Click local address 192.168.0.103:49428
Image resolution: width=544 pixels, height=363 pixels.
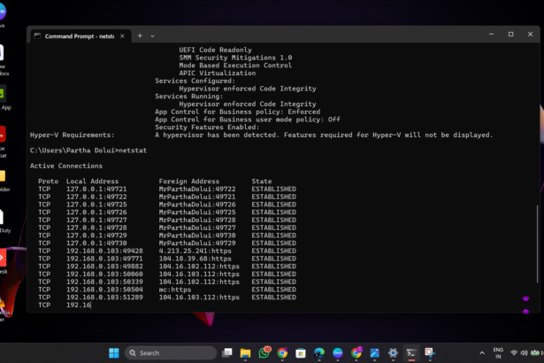pos(104,251)
